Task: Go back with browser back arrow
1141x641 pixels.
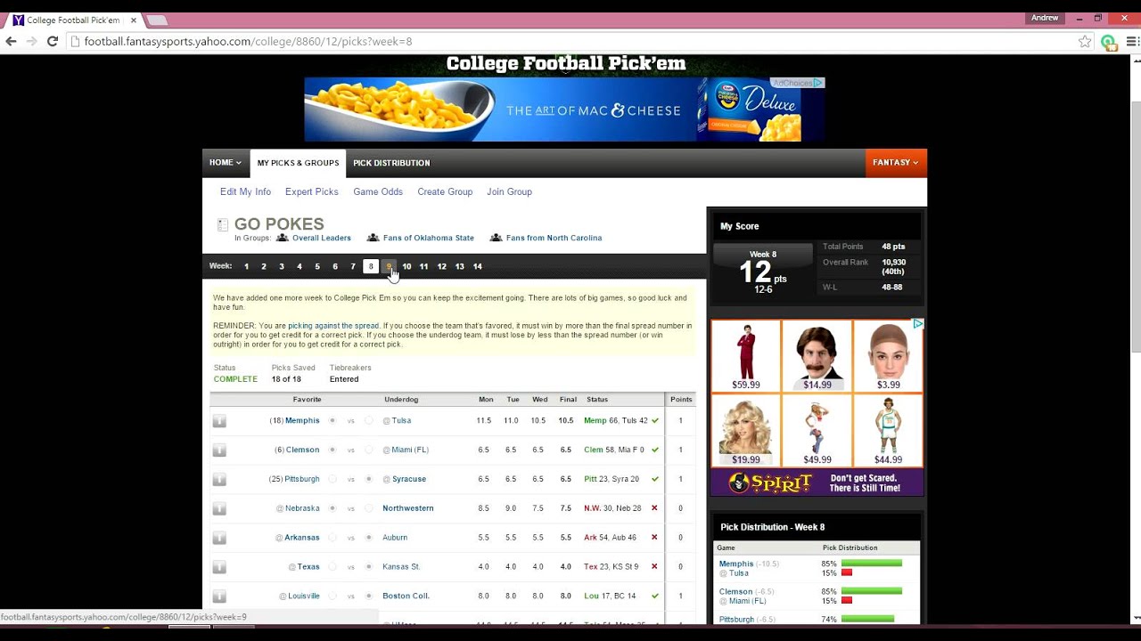Action: 11,41
